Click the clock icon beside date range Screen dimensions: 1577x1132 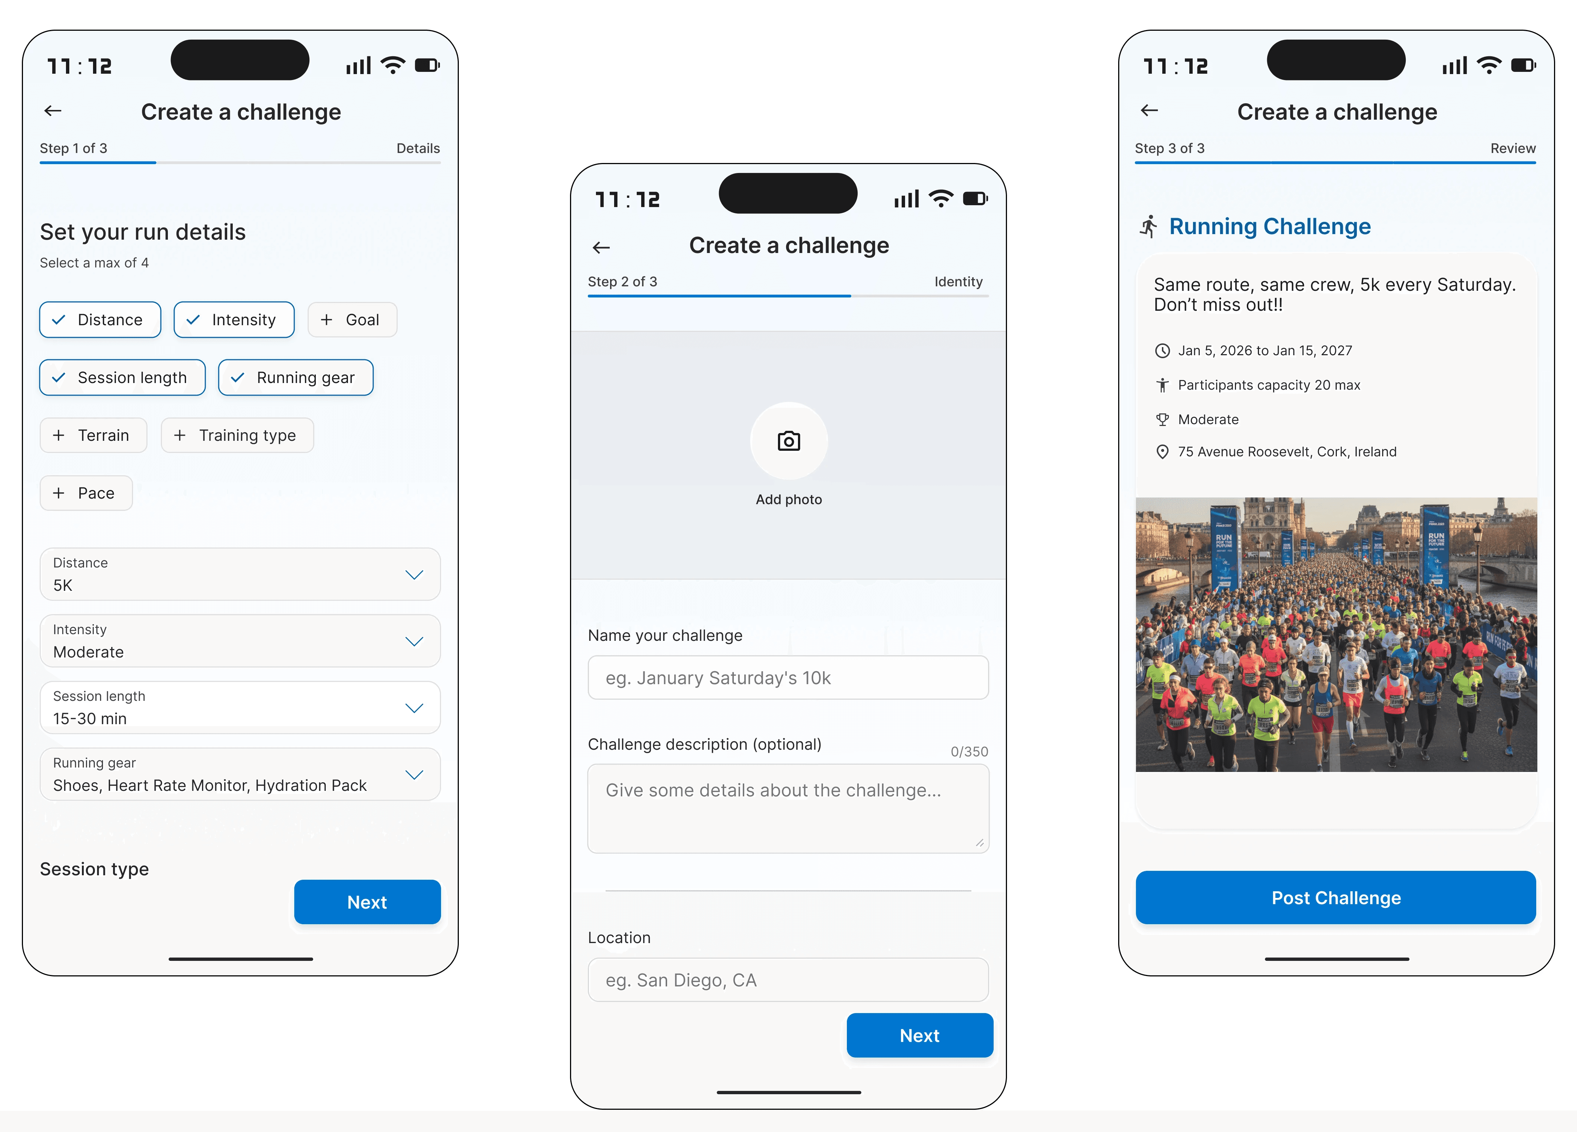pyautogui.click(x=1162, y=351)
